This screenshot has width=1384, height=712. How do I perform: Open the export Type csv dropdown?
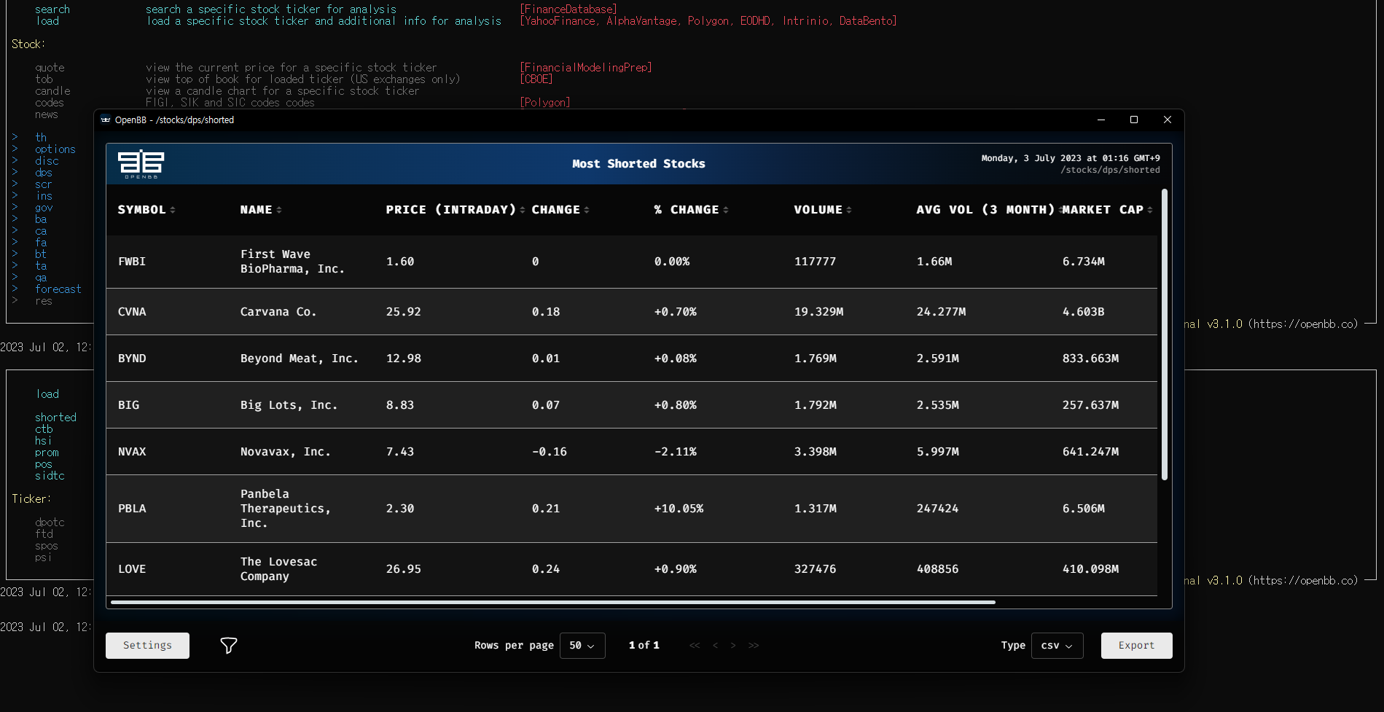coord(1057,646)
